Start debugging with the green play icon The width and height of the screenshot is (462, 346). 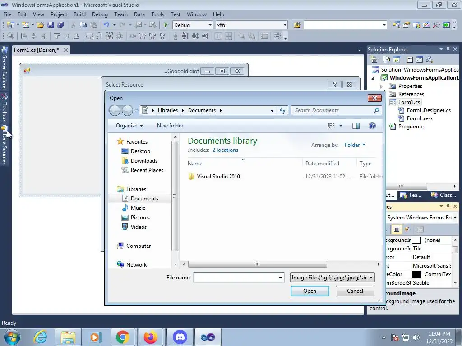click(x=166, y=25)
